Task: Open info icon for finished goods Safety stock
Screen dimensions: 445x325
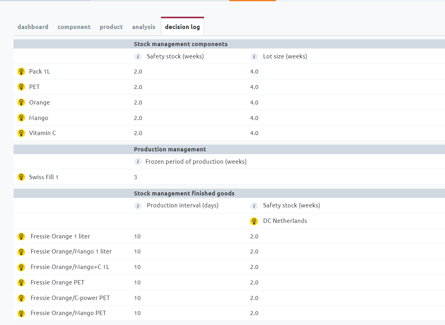Action: point(254,206)
